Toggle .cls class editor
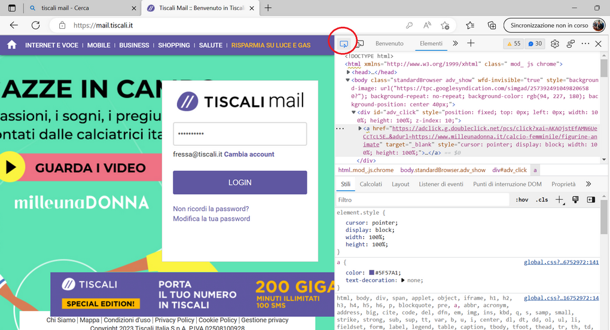This screenshot has width=610, height=330. [x=542, y=200]
